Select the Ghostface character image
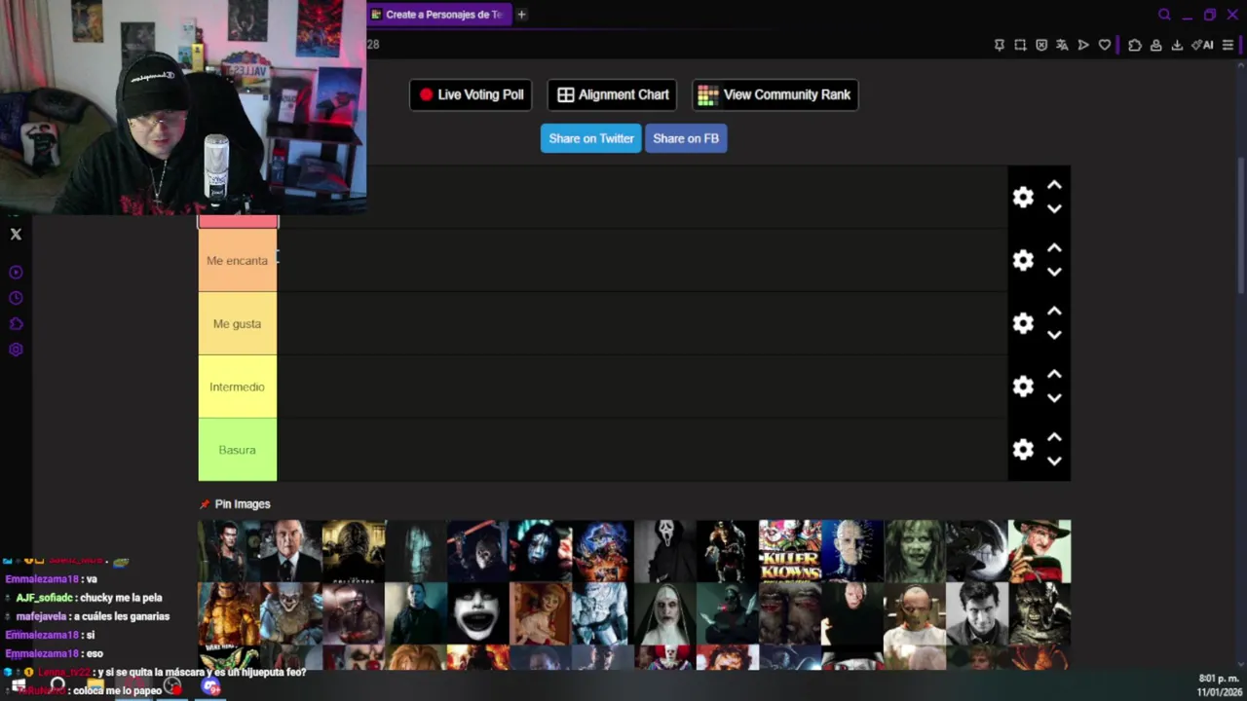 (665, 551)
